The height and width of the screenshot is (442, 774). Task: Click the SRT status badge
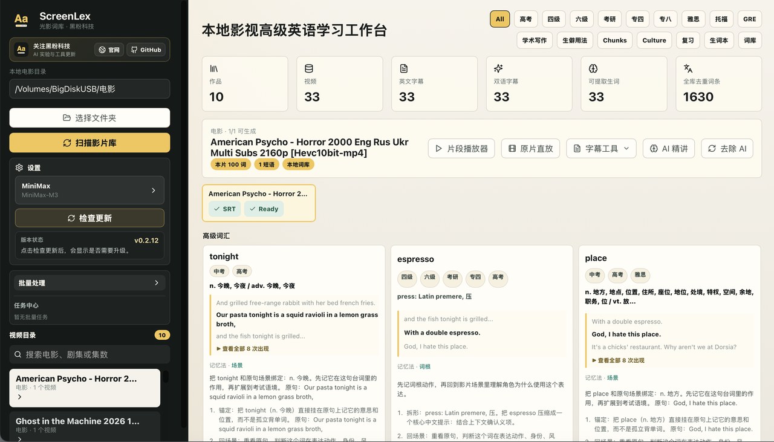(x=224, y=209)
